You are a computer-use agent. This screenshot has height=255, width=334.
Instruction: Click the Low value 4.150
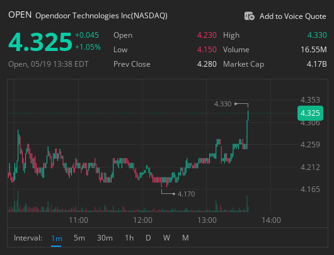(x=207, y=50)
